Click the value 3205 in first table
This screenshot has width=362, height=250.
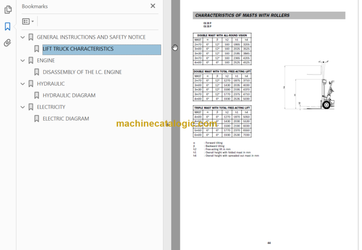pyautogui.click(x=247, y=44)
